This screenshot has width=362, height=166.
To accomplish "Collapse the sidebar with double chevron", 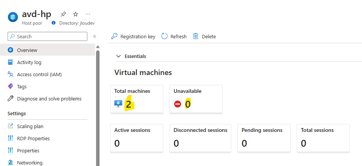I will click(95, 36).
